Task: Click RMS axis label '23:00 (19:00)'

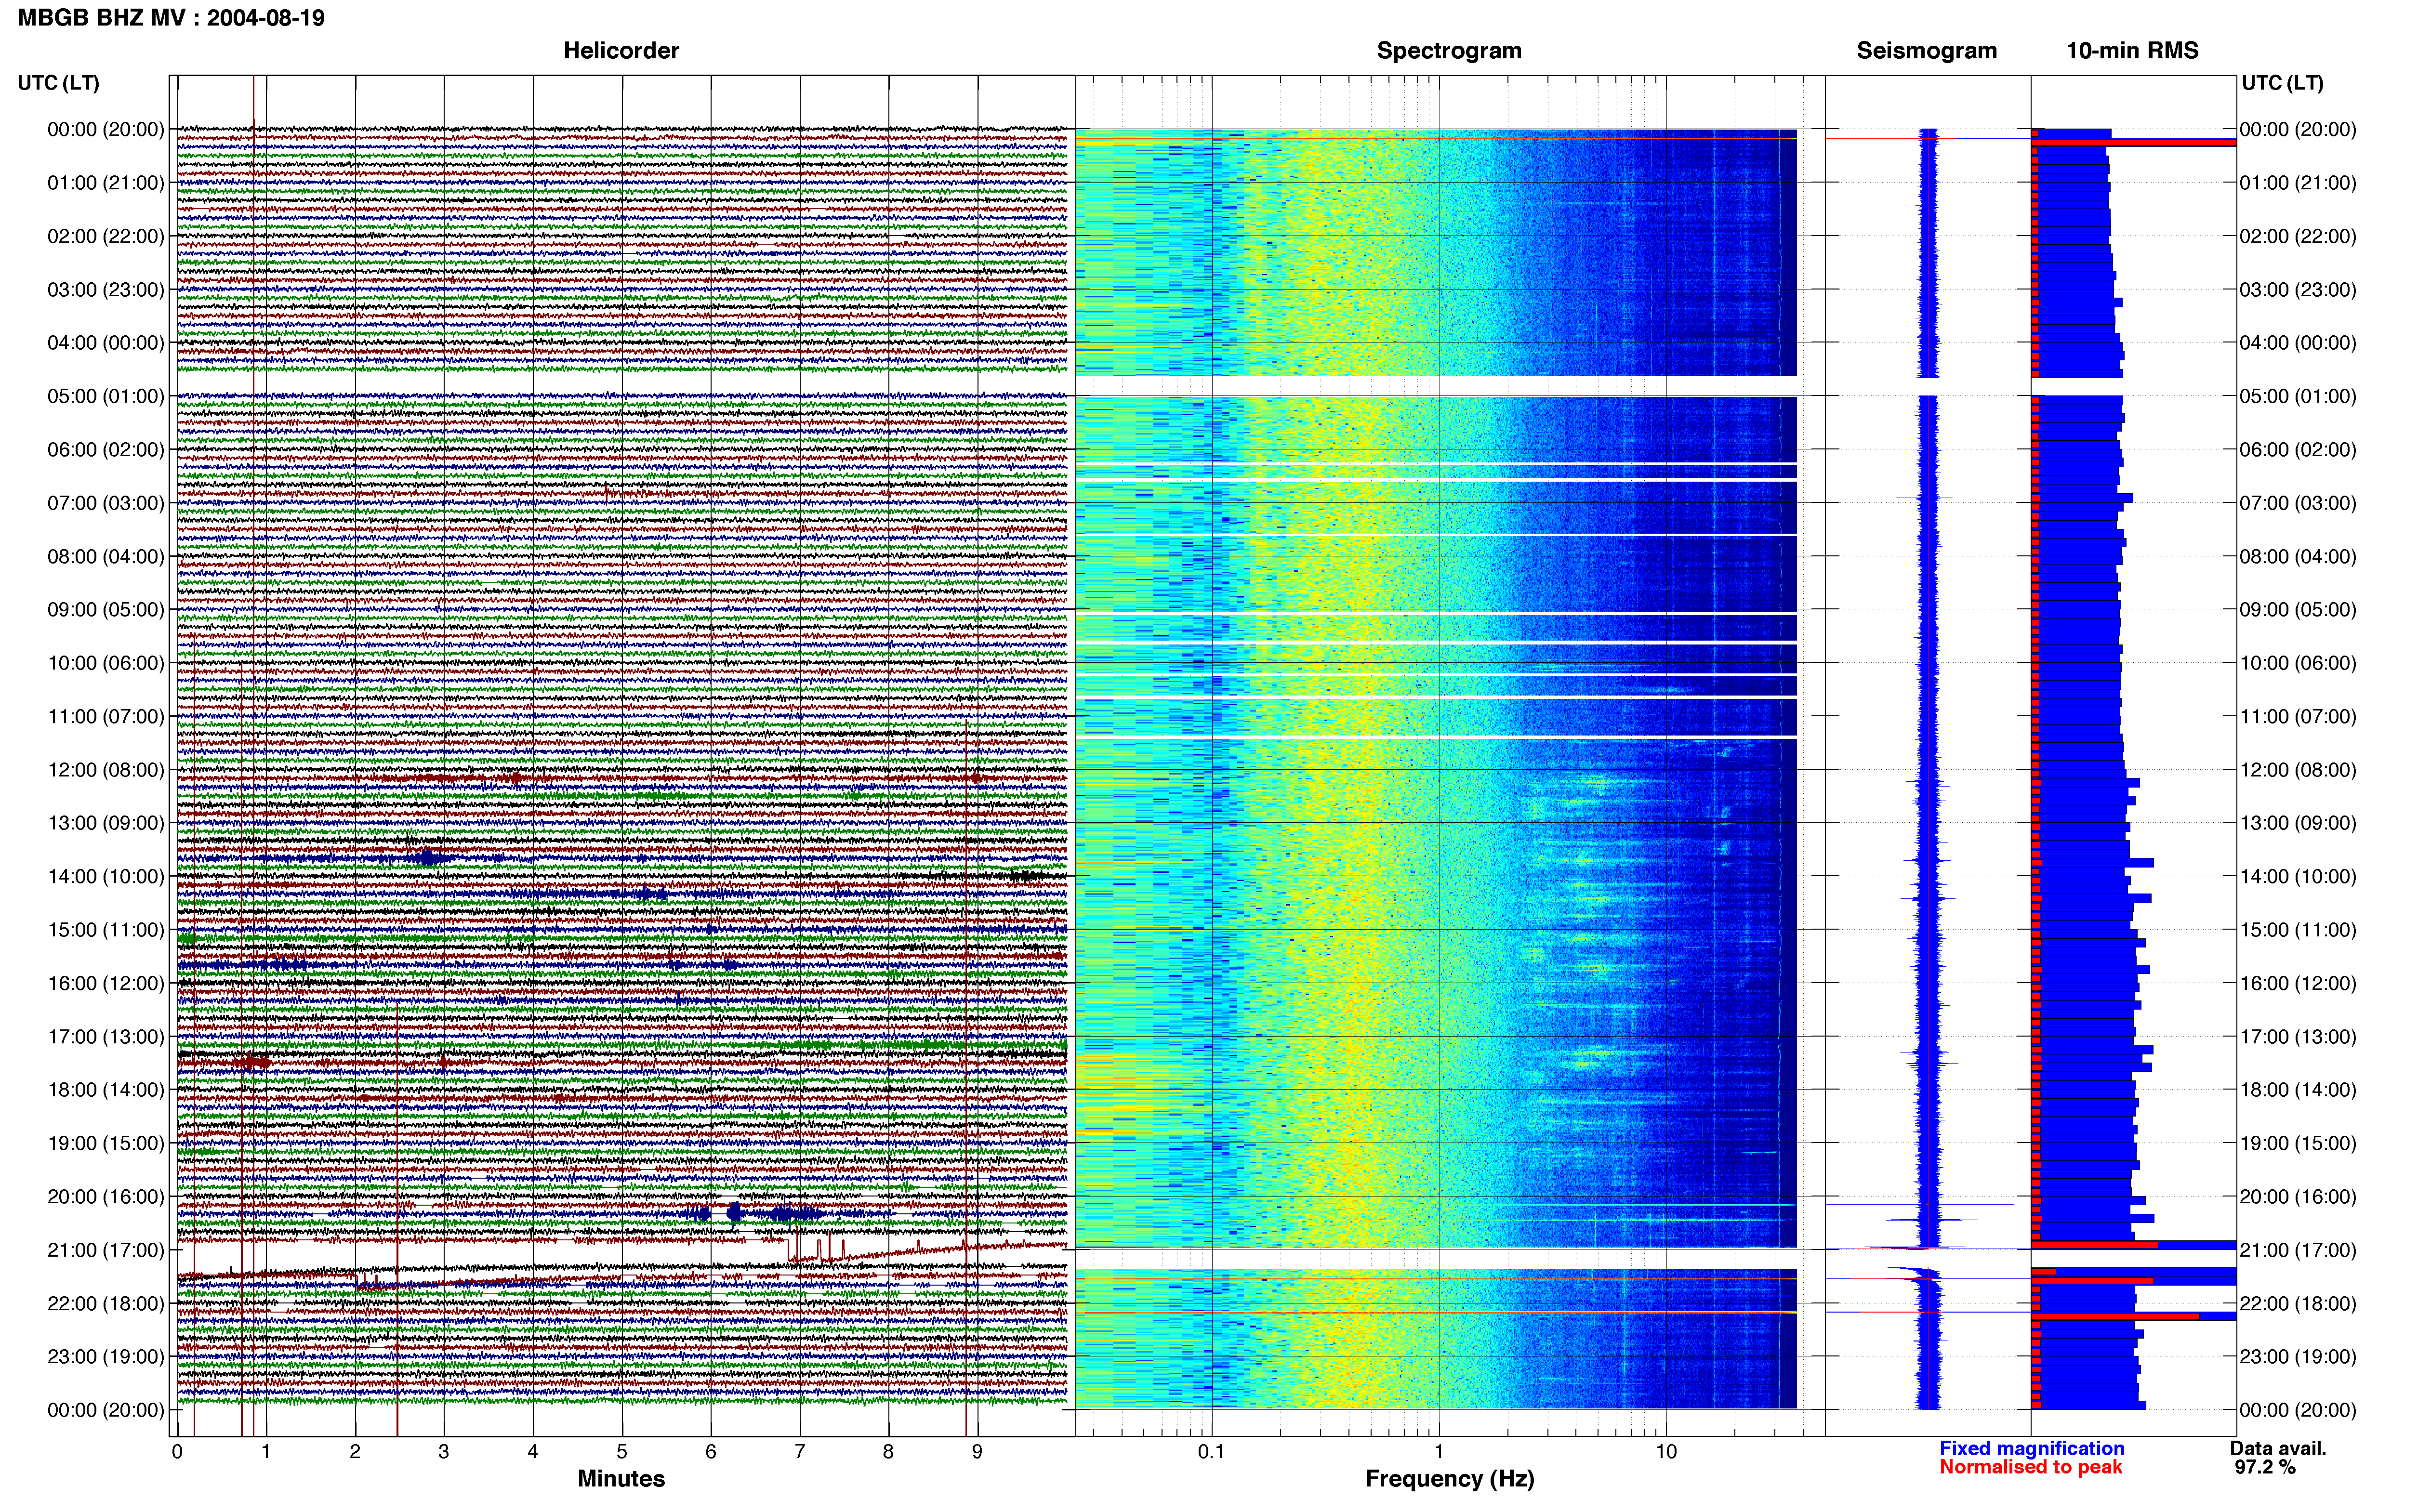Action: (2298, 1356)
